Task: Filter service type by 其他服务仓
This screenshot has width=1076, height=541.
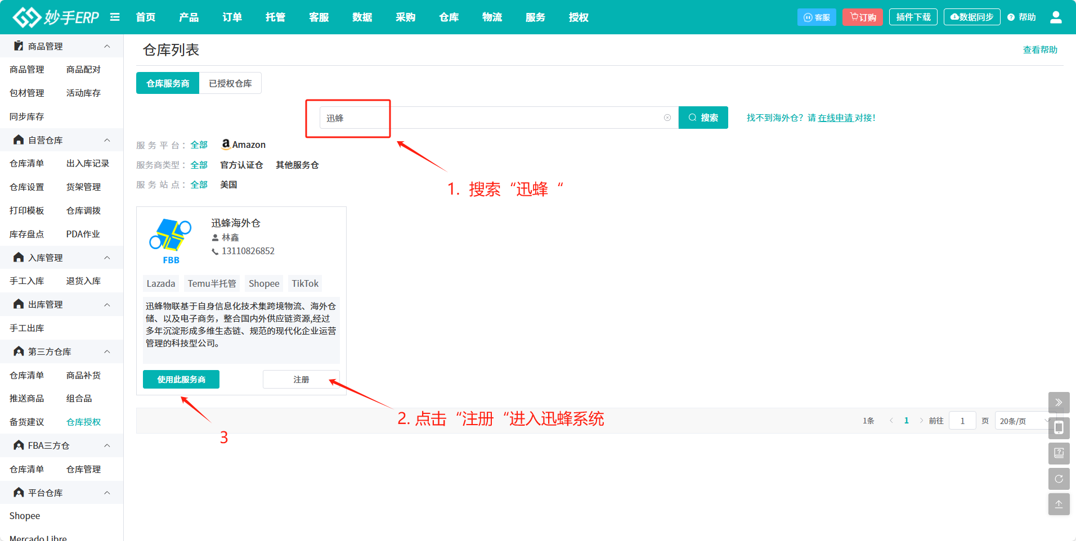Action: coord(297,165)
